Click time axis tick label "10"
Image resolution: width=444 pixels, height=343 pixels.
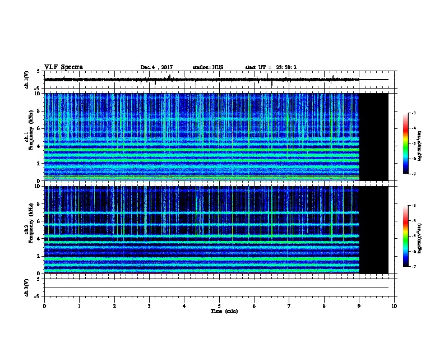(394, 305)
